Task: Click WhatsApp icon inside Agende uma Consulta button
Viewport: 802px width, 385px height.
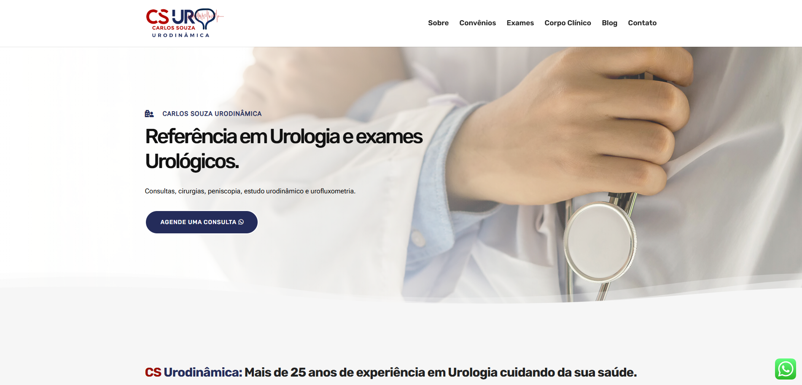Action: (x=241, y=222)
